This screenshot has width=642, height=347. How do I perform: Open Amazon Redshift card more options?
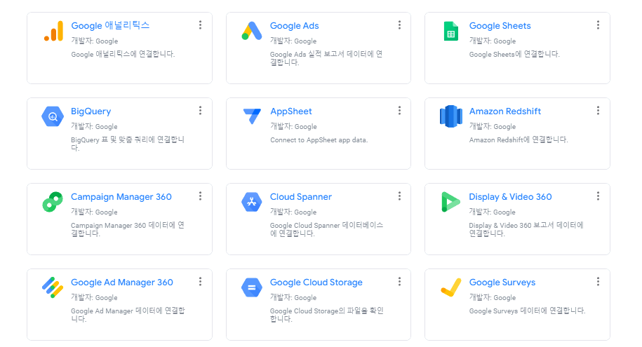coord(598,111)
